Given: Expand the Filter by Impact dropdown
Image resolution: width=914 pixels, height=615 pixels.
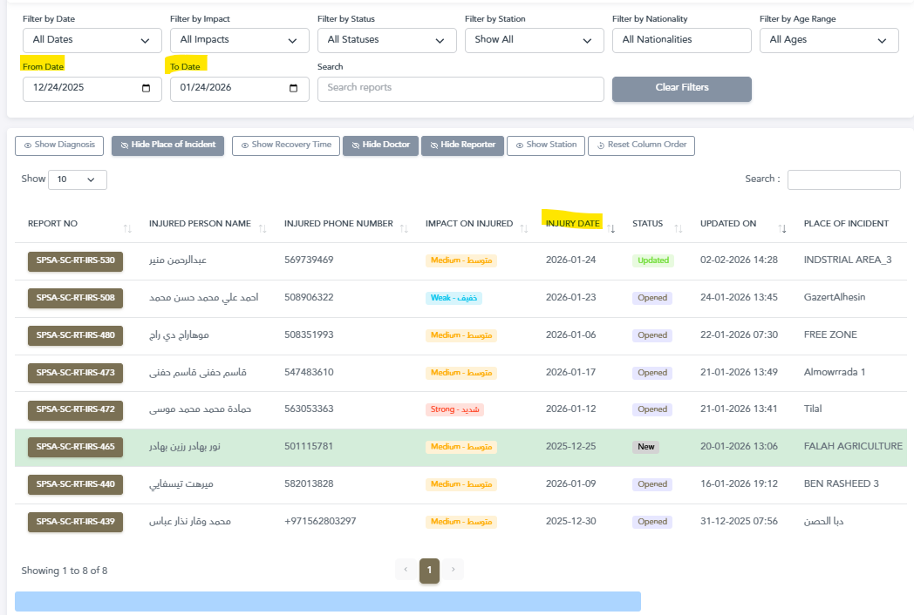Looking at the screenshot, I should pos(239,40).
